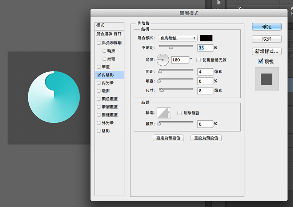Click the 不透明 opacity slider handle

pos(171,47)
